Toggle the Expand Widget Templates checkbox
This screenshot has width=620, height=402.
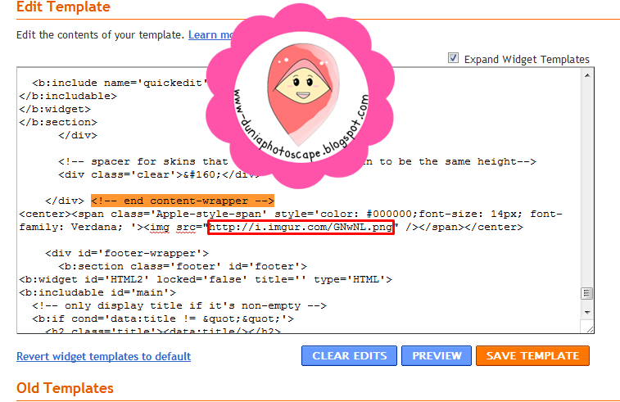[x=453, y=58]
